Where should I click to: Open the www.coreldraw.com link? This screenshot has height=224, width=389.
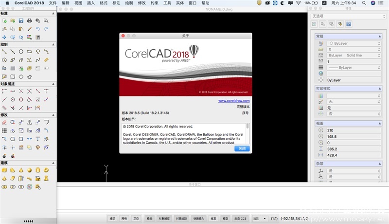[234, 101]
